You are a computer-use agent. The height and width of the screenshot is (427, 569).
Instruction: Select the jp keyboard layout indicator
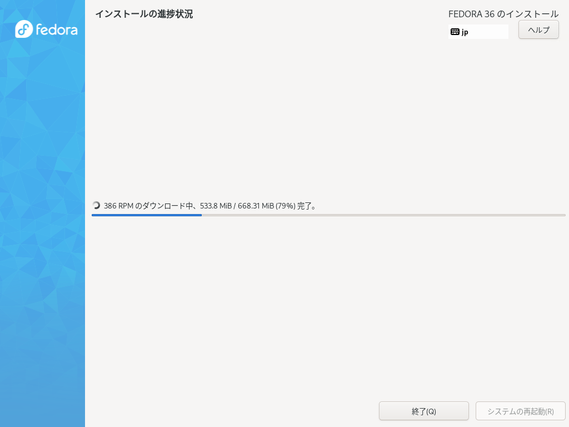click(x=478, y=32)
